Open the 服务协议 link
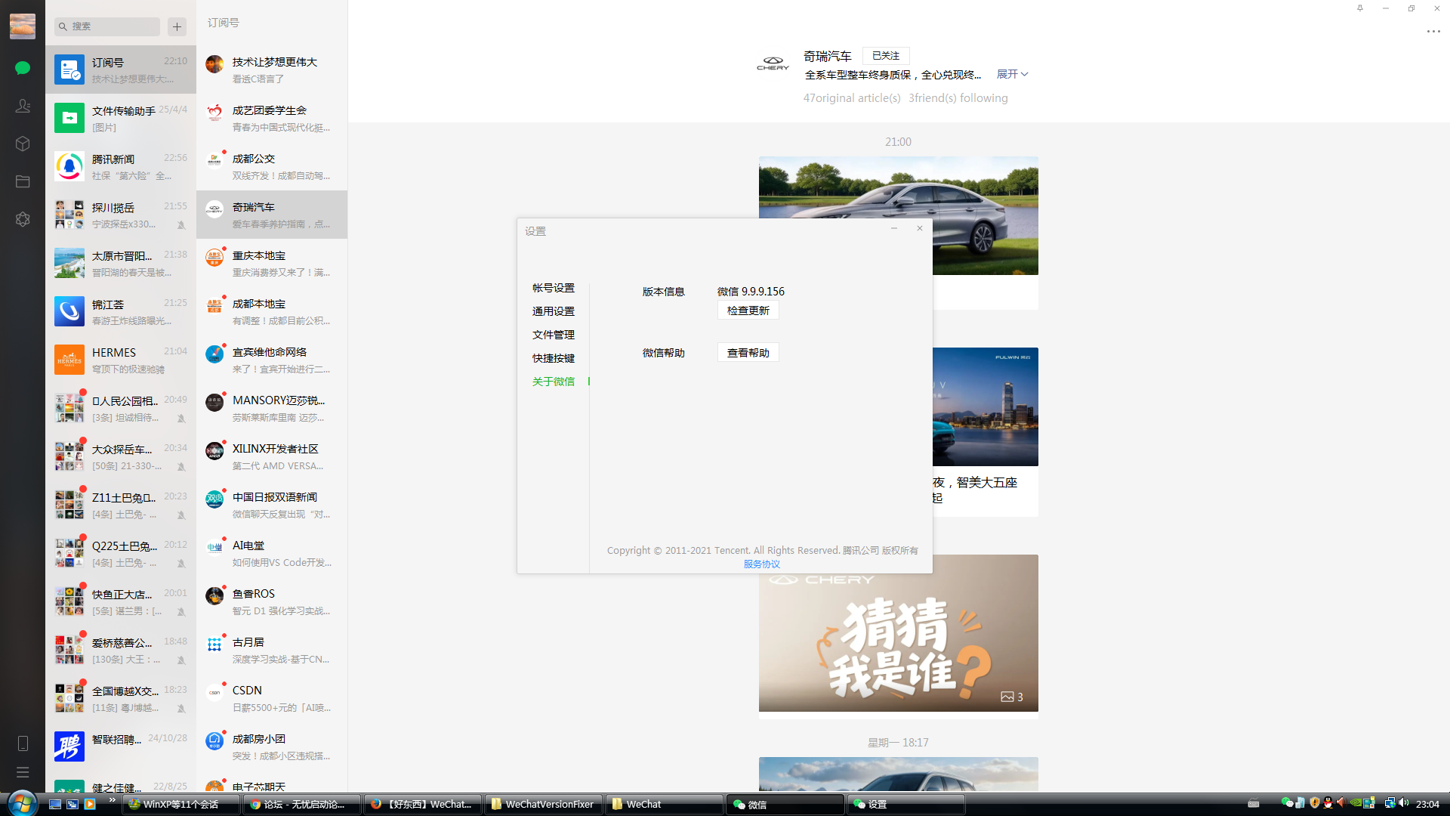This screenshot has width=1450, height=816. pos(761,564)
